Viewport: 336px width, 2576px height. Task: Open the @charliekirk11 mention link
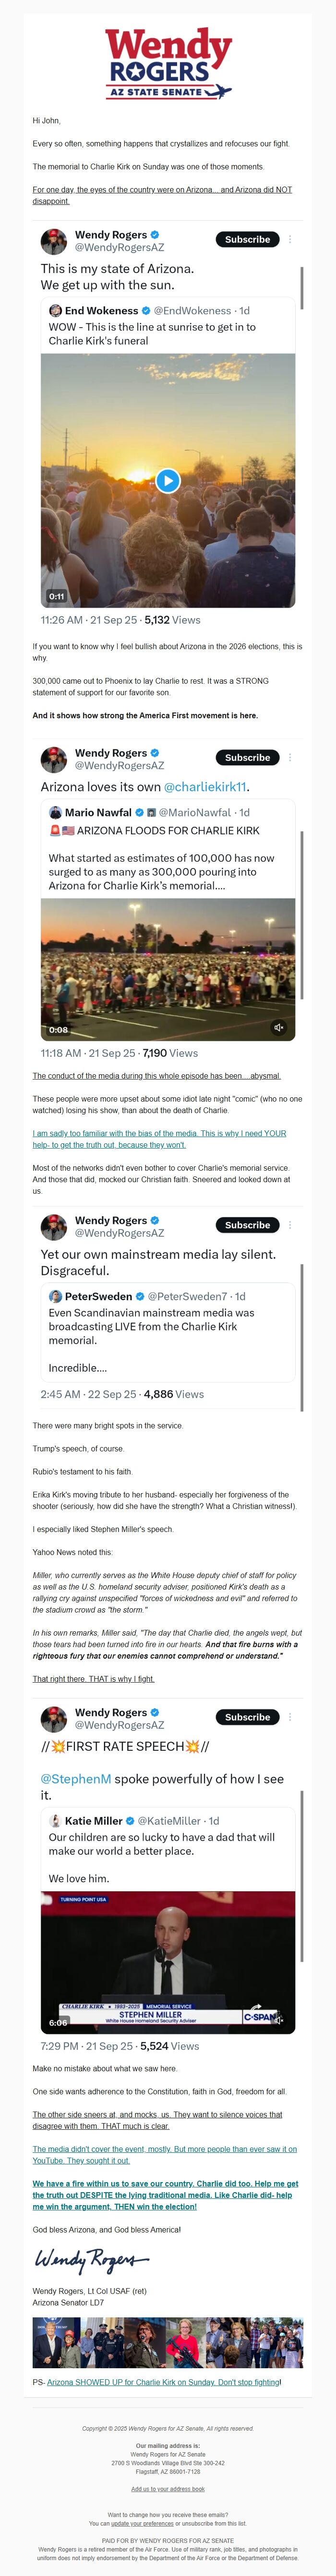pyautogui.click(x=206, y=787)
